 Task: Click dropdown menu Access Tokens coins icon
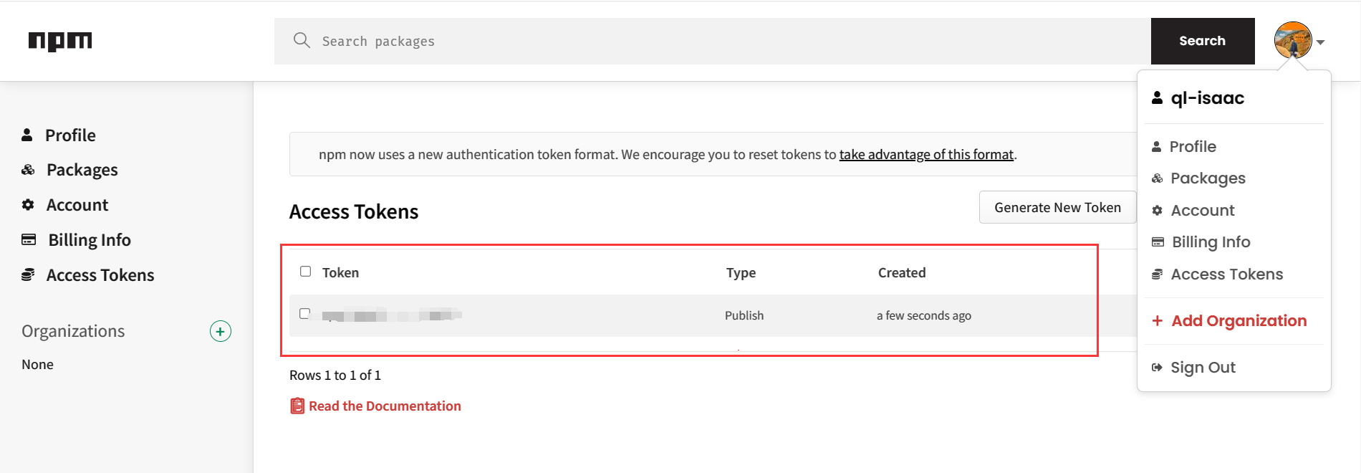click(1157, 274)
